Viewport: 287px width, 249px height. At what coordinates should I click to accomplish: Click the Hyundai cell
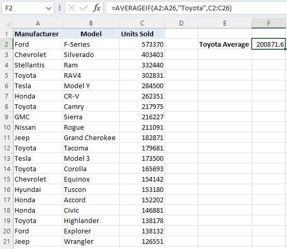point(38,189)
